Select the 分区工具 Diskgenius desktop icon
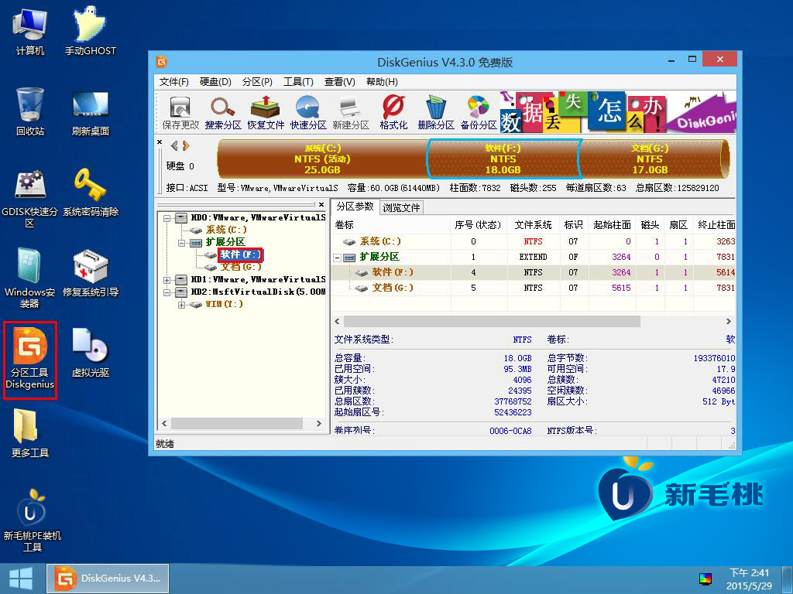Image resolution: width=793 pixels, height=594 pixels. [30, 360]
